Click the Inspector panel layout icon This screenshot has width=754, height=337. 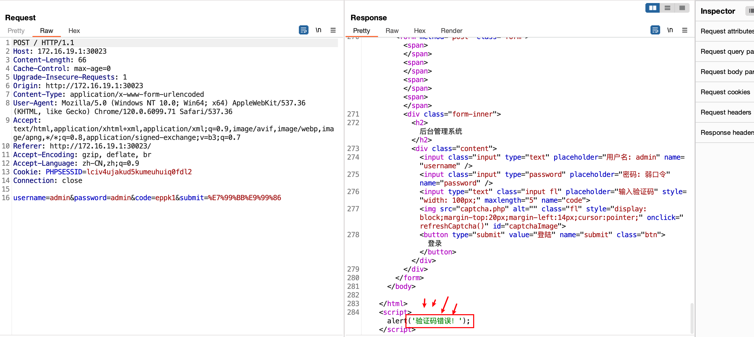(x=750, y=11)
